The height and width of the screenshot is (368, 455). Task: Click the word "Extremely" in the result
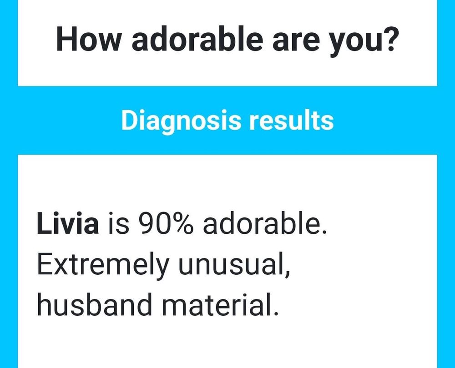pyautogui.click(x=102, y=265)
